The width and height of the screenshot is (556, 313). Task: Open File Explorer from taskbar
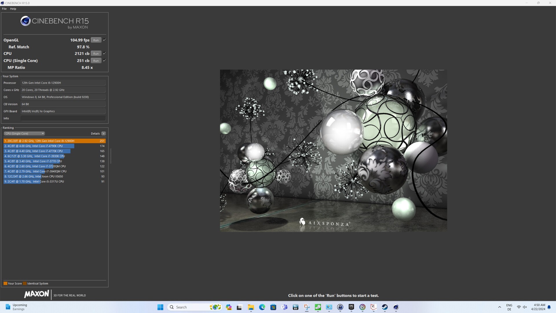click(x=251, y=307)
